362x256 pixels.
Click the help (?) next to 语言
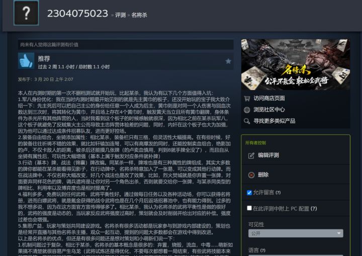263,250
